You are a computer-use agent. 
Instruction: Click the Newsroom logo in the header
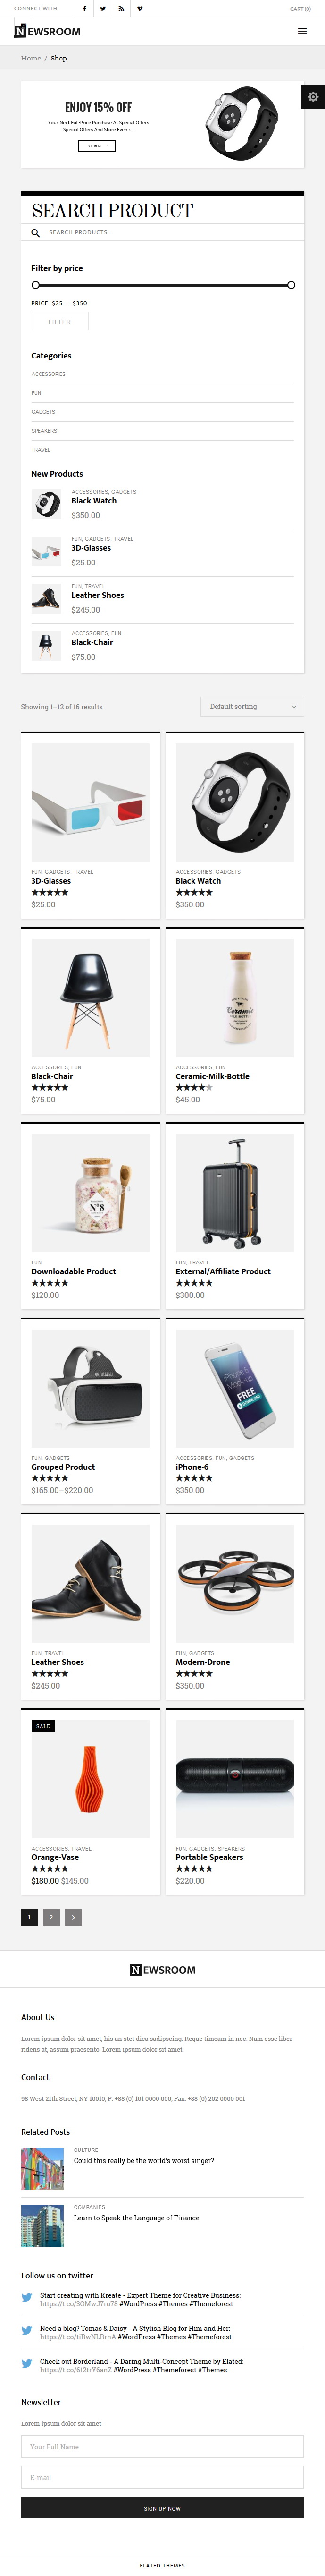48,31
